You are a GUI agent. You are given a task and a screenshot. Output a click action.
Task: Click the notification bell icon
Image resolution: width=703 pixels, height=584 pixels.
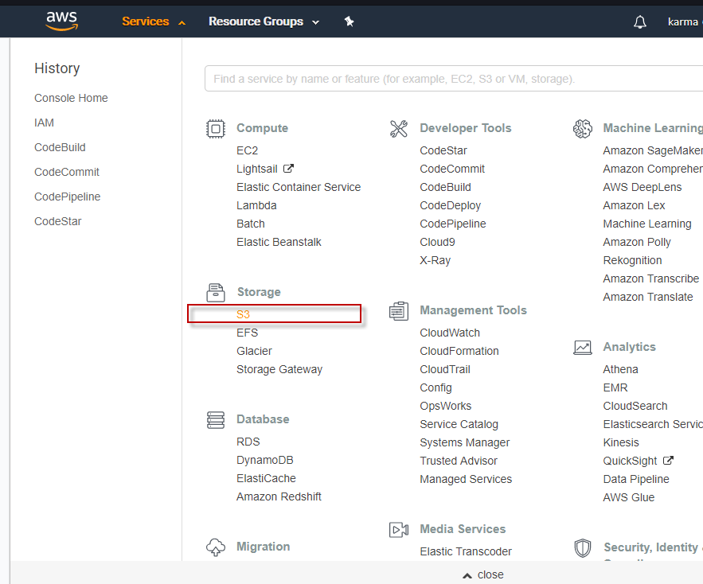tap(640, 22)
